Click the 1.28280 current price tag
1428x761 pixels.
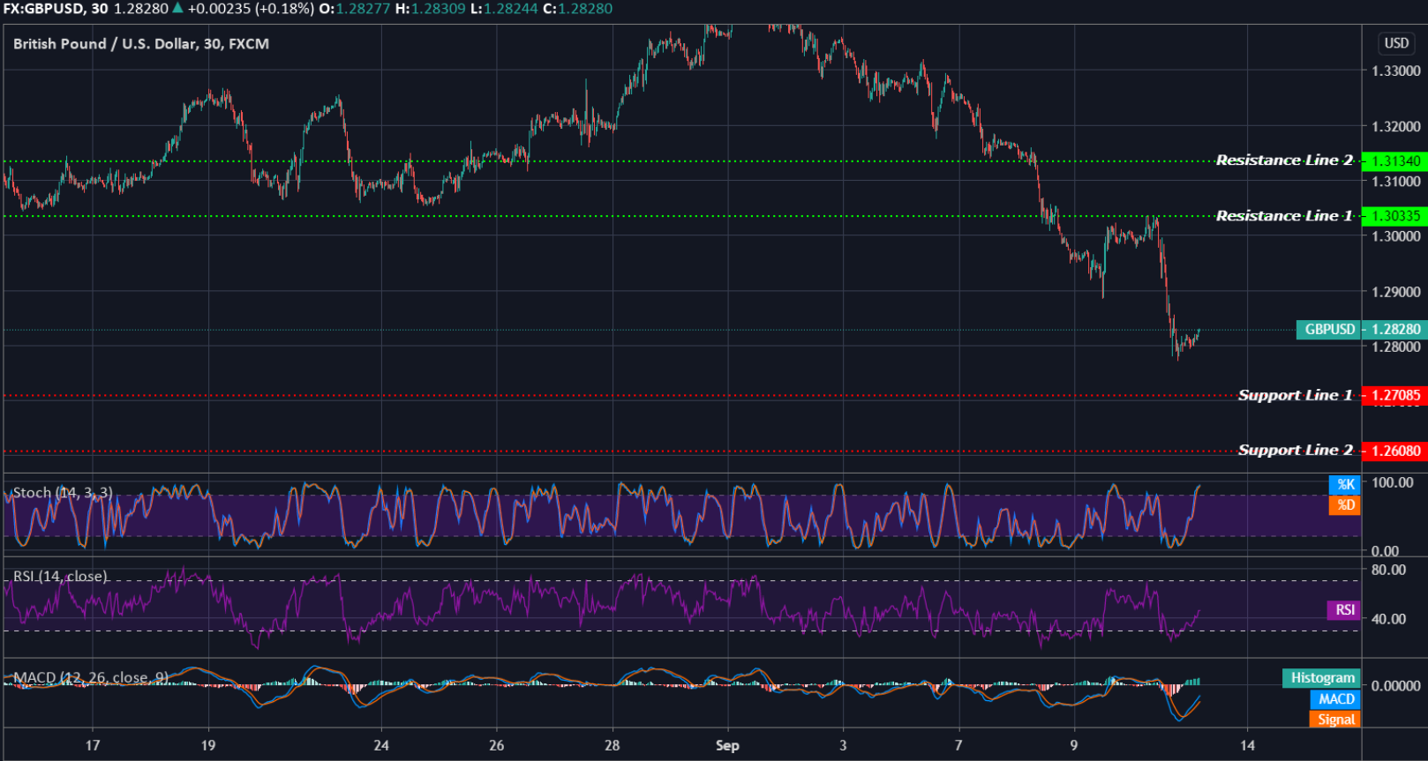1395,330
